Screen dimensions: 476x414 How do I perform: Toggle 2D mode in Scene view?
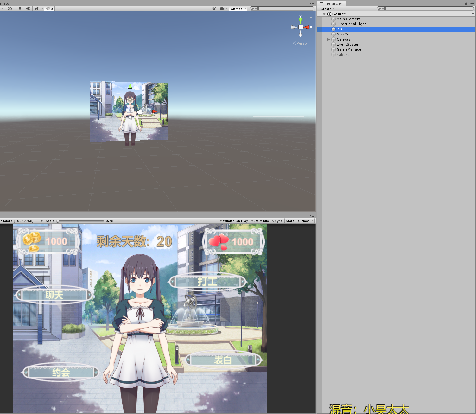[10, 9]
